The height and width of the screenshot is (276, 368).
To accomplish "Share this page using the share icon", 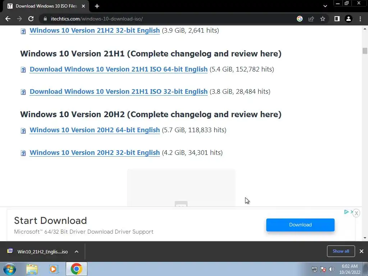I will pyautogui.click(x=311, y=19).
